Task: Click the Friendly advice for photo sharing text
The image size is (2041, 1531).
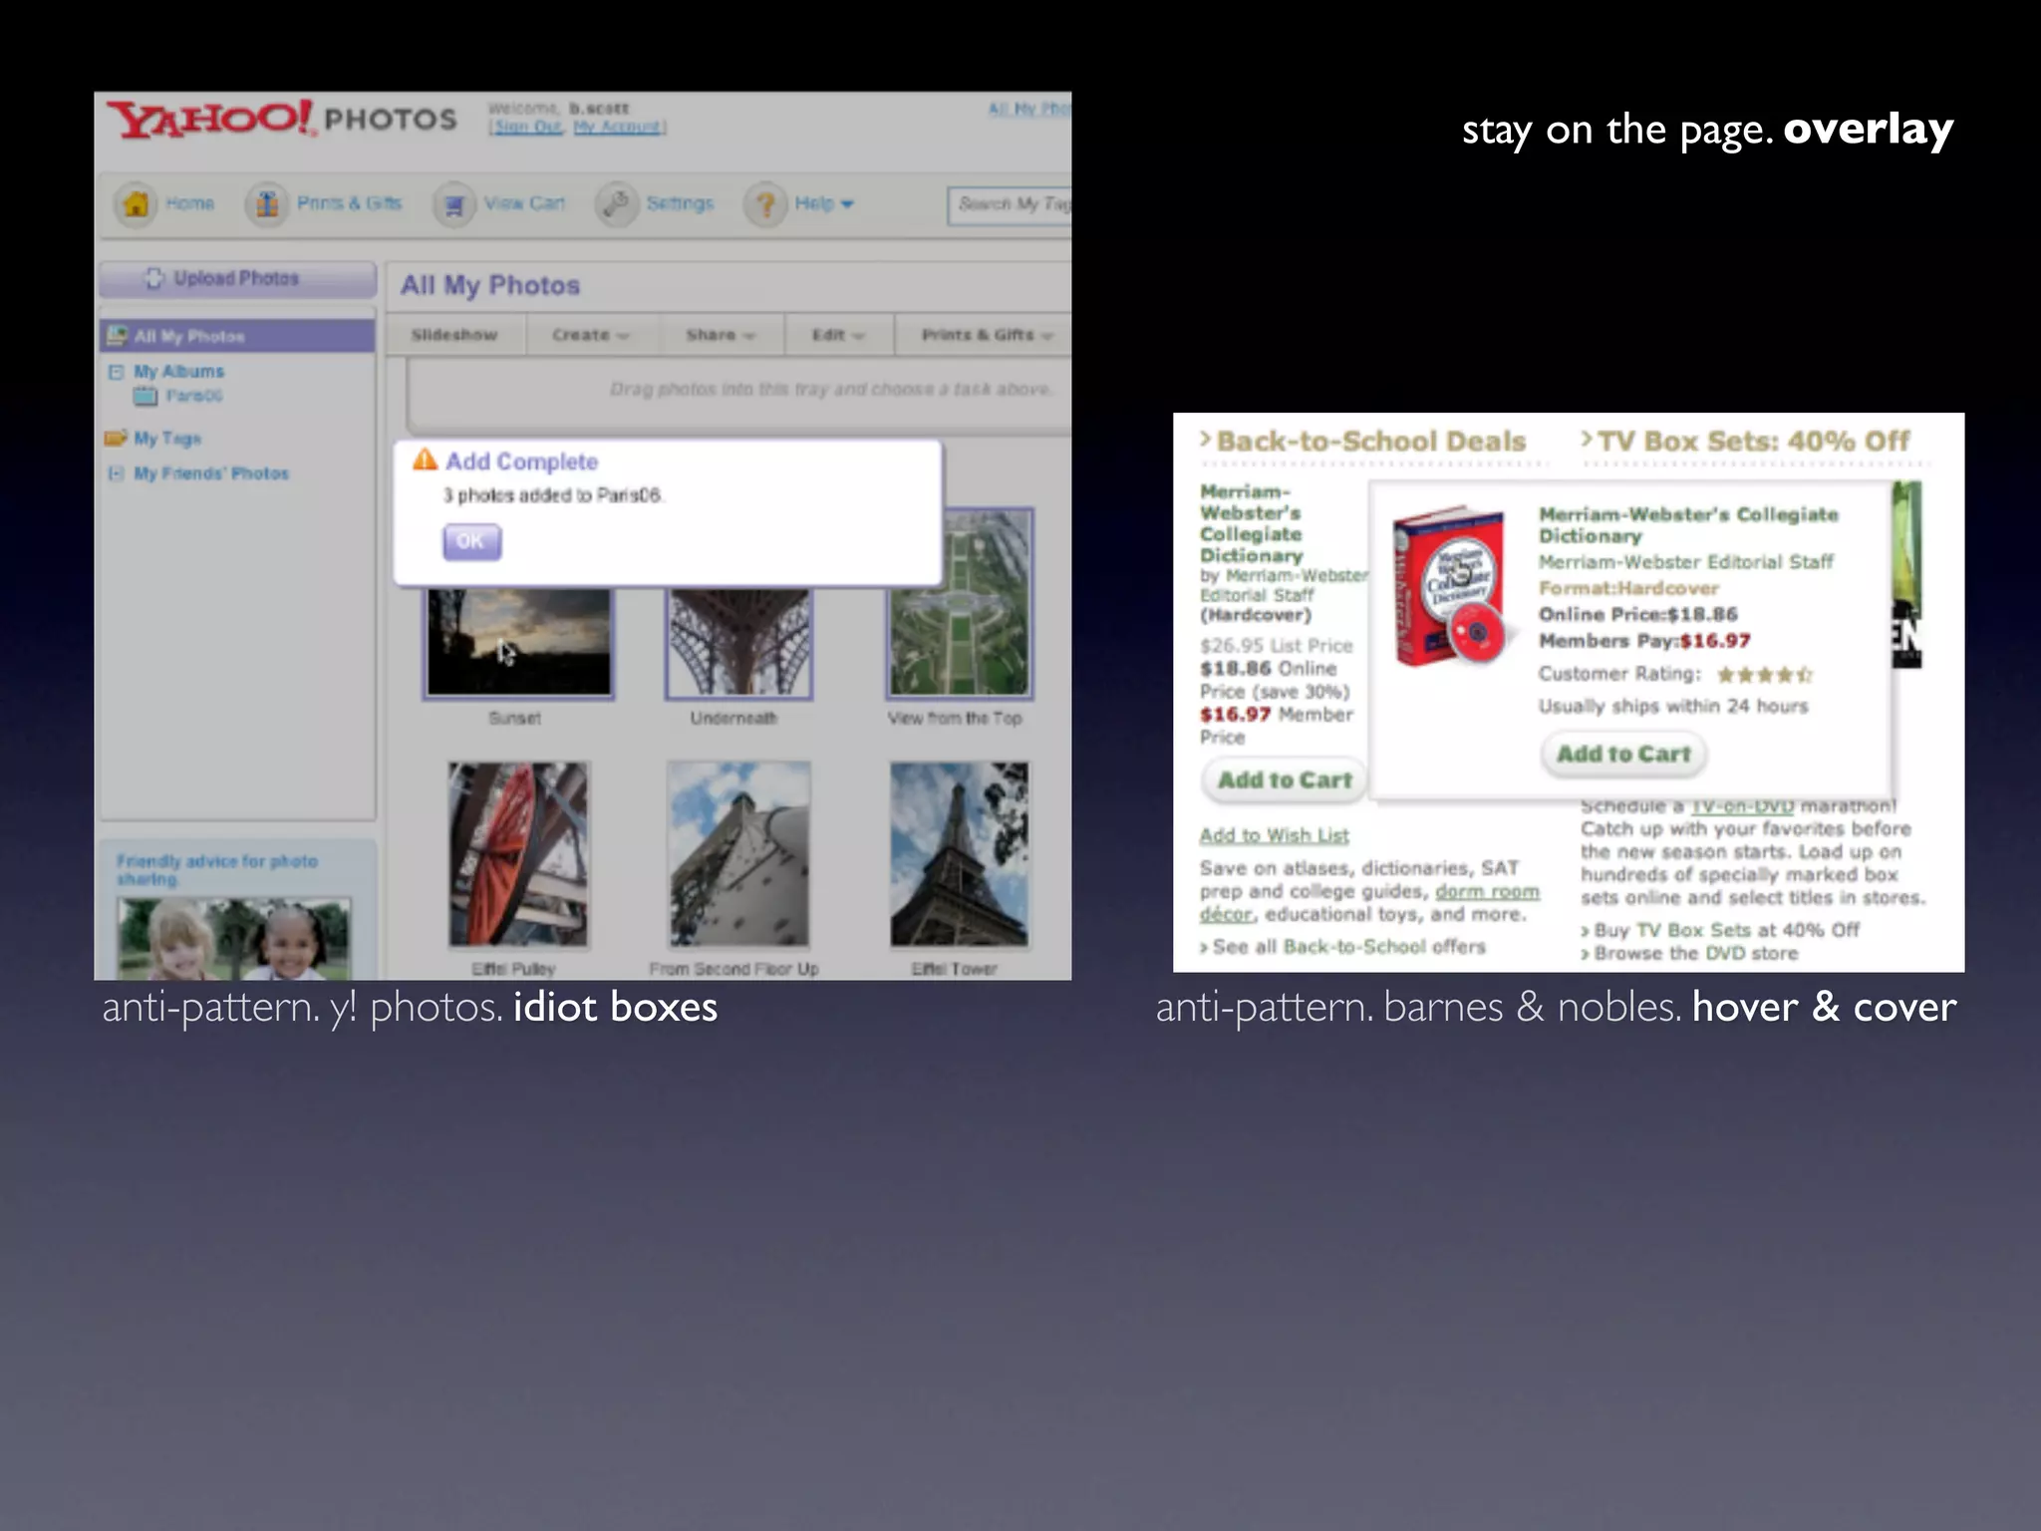Action: click(x=217, y=869)
